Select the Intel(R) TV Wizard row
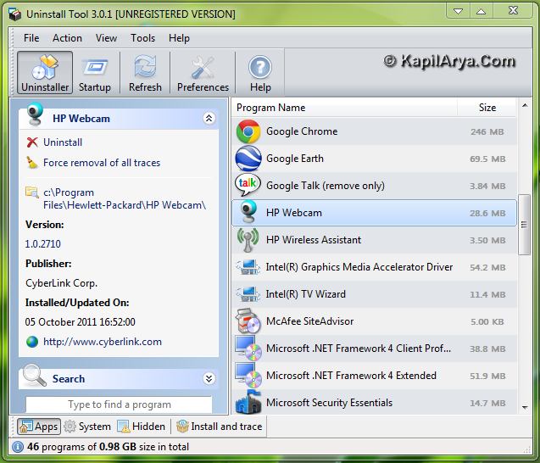 click(x=375, y=294)
